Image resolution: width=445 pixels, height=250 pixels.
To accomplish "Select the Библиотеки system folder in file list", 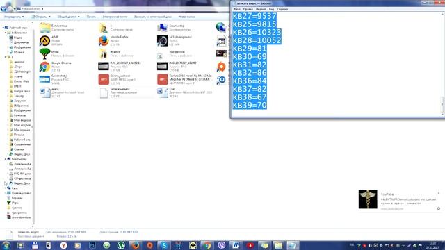I will click(x=44, y=28).
